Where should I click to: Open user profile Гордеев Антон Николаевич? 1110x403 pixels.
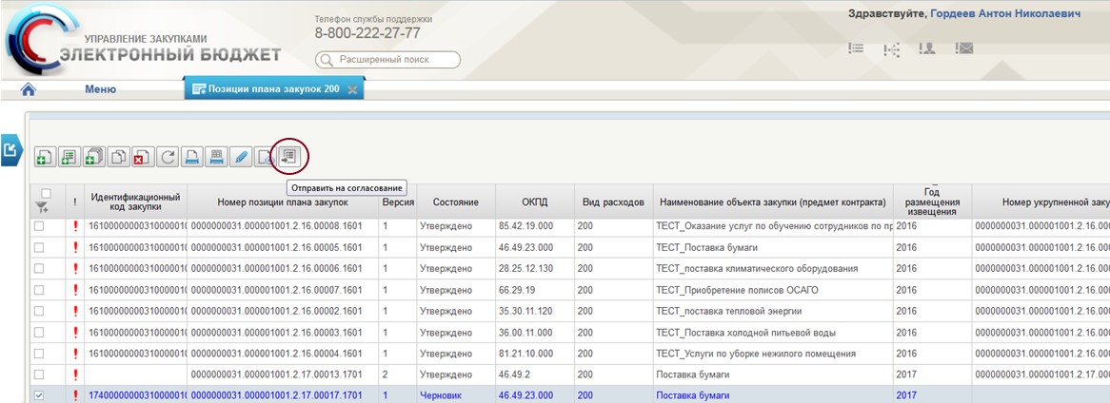click(x=1005, y=14)
